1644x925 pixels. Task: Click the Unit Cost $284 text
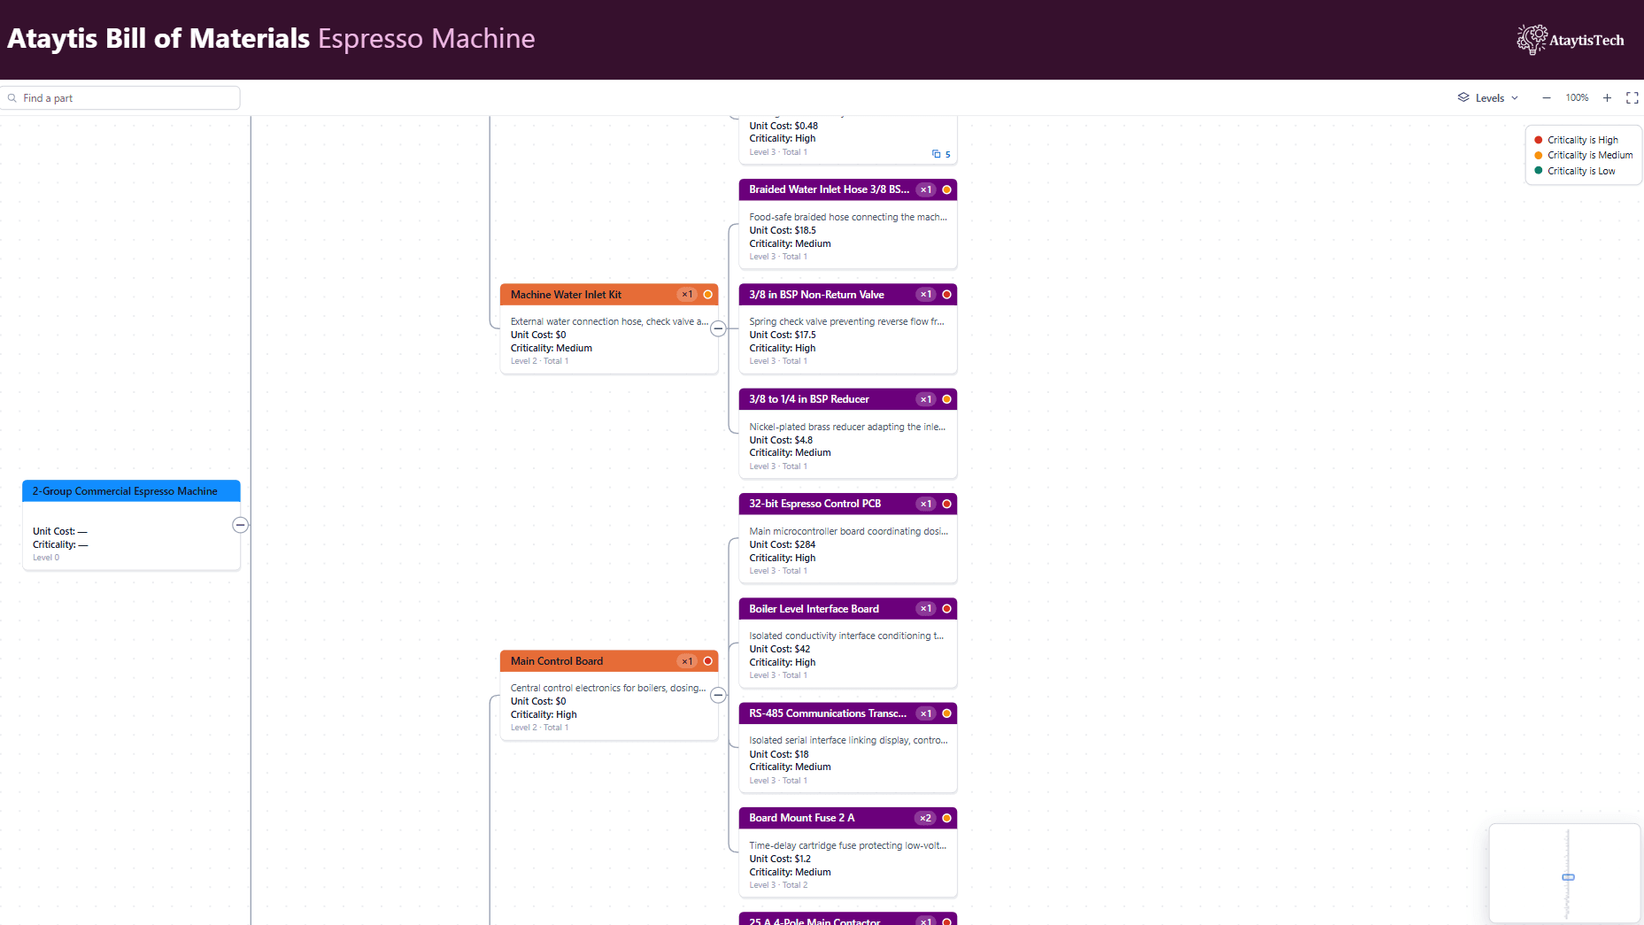(x=782, y=544)
